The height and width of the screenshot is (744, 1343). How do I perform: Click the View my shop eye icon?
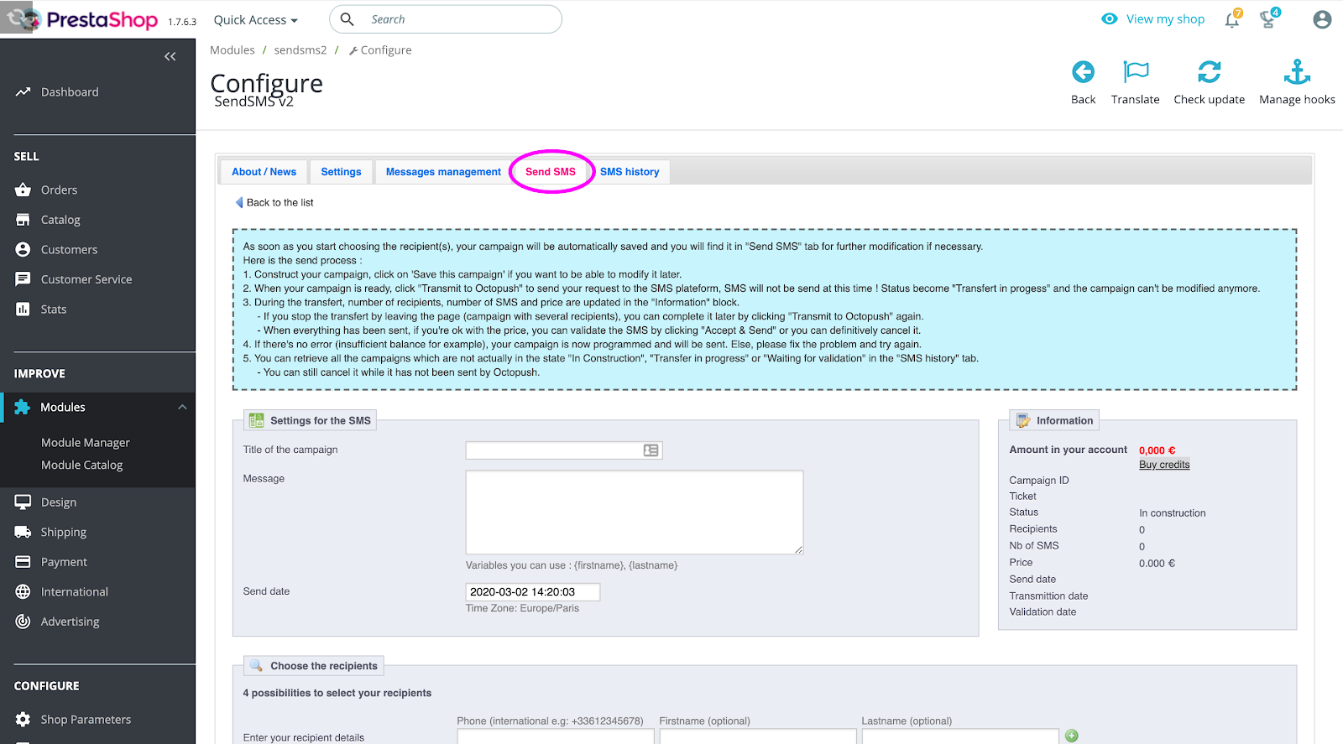(1110, 18)
